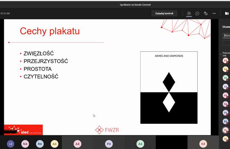Viewport: 230px width, 149px height.
Task: Select N4 avatar in participants list
Action: 226,104
